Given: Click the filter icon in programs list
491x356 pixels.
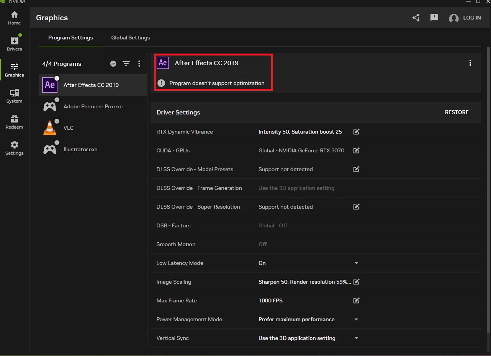Looking at the screenshot, I should coord(126,64).
